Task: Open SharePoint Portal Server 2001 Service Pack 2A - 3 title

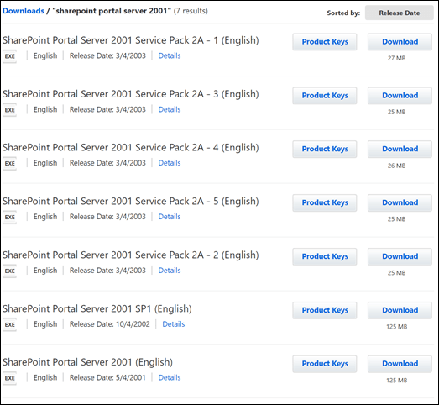Action: point(130,94)
